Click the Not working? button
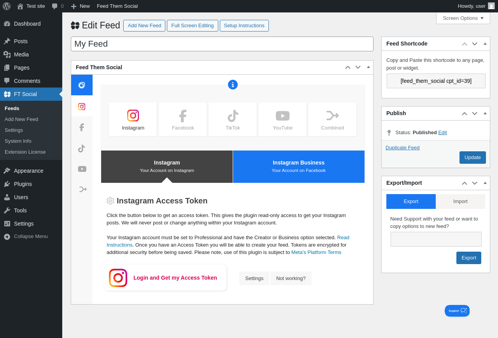The image size is (498, 338). tap(291, 278)
